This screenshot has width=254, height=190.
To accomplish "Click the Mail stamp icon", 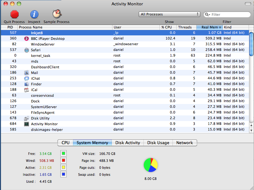I will point(27,73).
